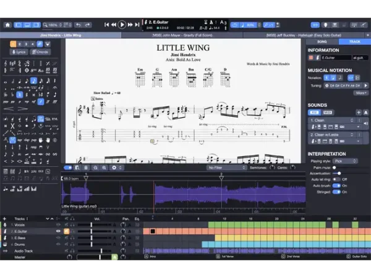Image resolution: width=371 pixels, height=278 pixels.
Task: Add a new track with the plus icon
Action: tap(4, 219)
